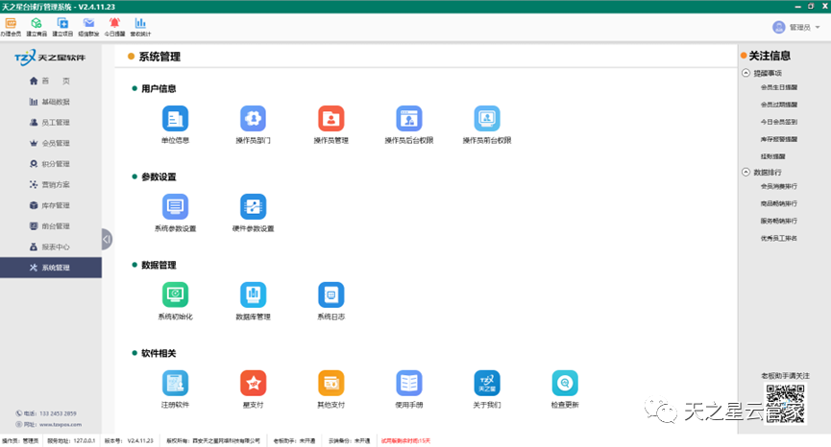Screen dimensions: 831x447
Task: Collapse the 数据排行 section
Action: pyautogui.click(x=746, y=172)
